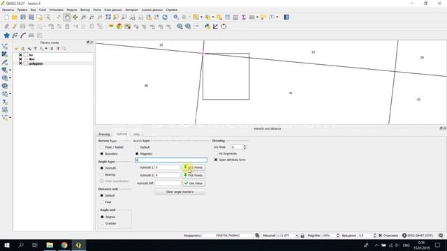This screenshot has height=251, width=447.
Task: Click the Azimuth 1 input field
Action: pos(168,167)
